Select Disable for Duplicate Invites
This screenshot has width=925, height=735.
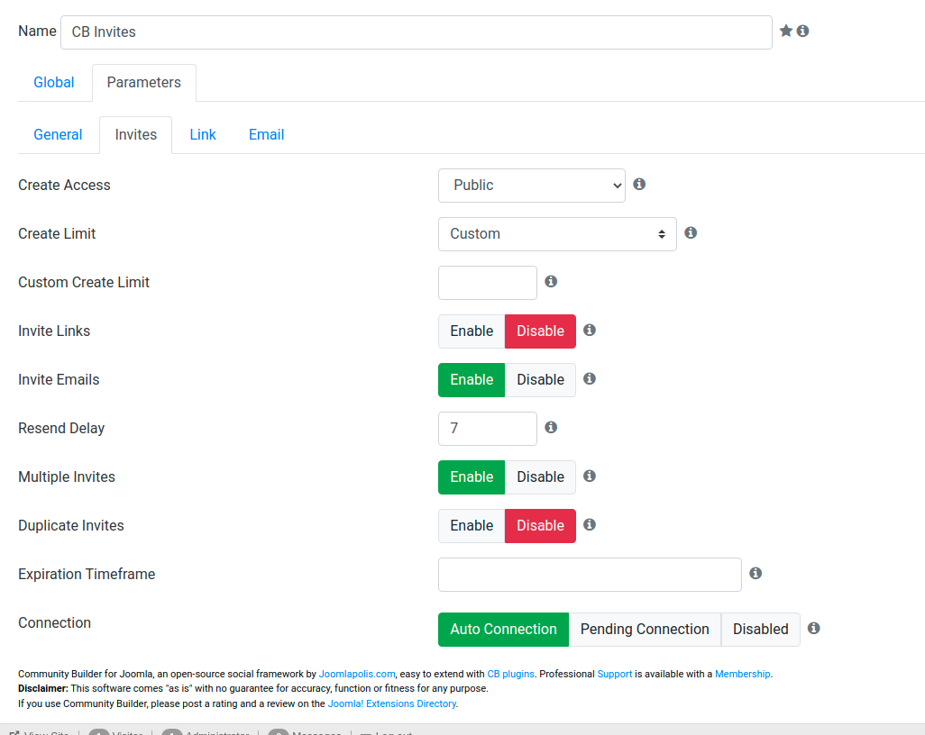540,526
